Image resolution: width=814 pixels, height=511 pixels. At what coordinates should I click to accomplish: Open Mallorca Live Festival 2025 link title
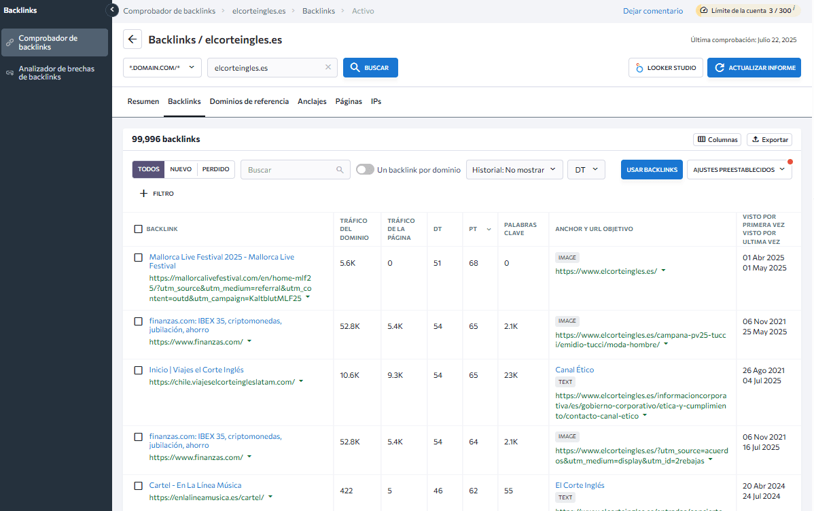[x=222, y=261]
